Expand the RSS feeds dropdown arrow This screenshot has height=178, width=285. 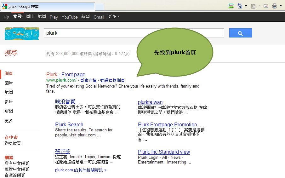[x=259, y=6]
